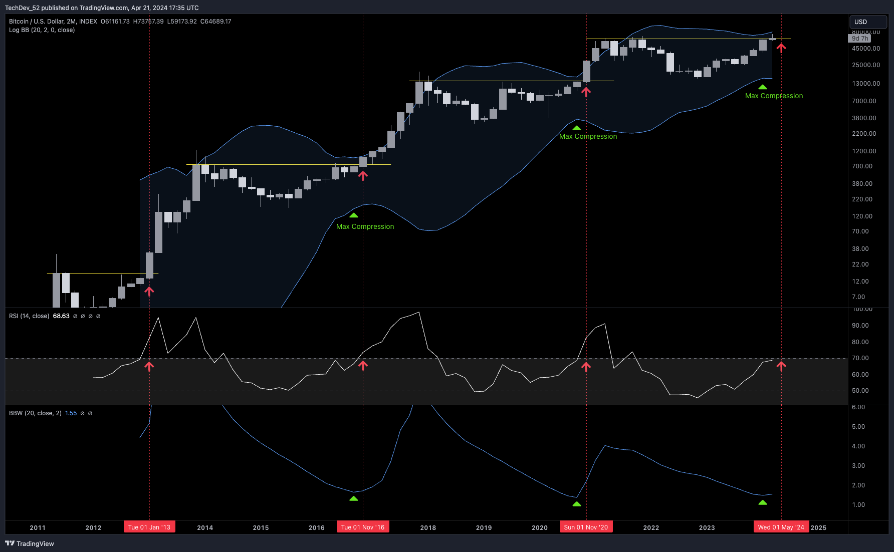This screenshot has width=894, height=552.
Task: Click the green triangle above 2024 Max Compression label
Action: tap(762, 87)
